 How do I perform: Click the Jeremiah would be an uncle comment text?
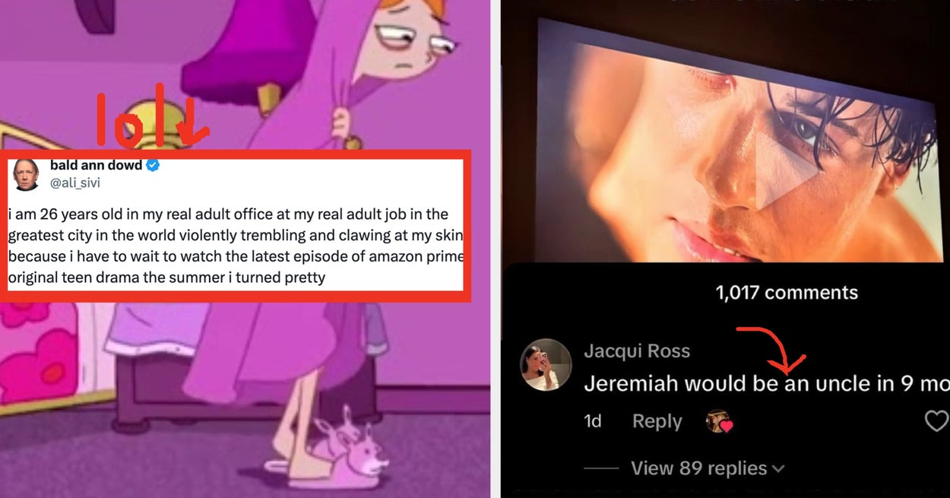pyautogui.click(x=767, y=383)
